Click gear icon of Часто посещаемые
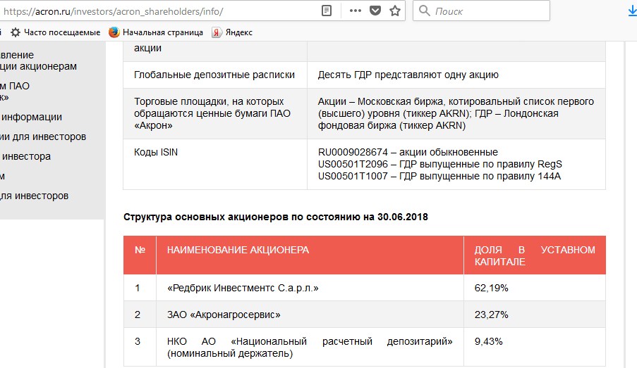The height and width of the screenshot is (368, 637). (x=15, y=32)
